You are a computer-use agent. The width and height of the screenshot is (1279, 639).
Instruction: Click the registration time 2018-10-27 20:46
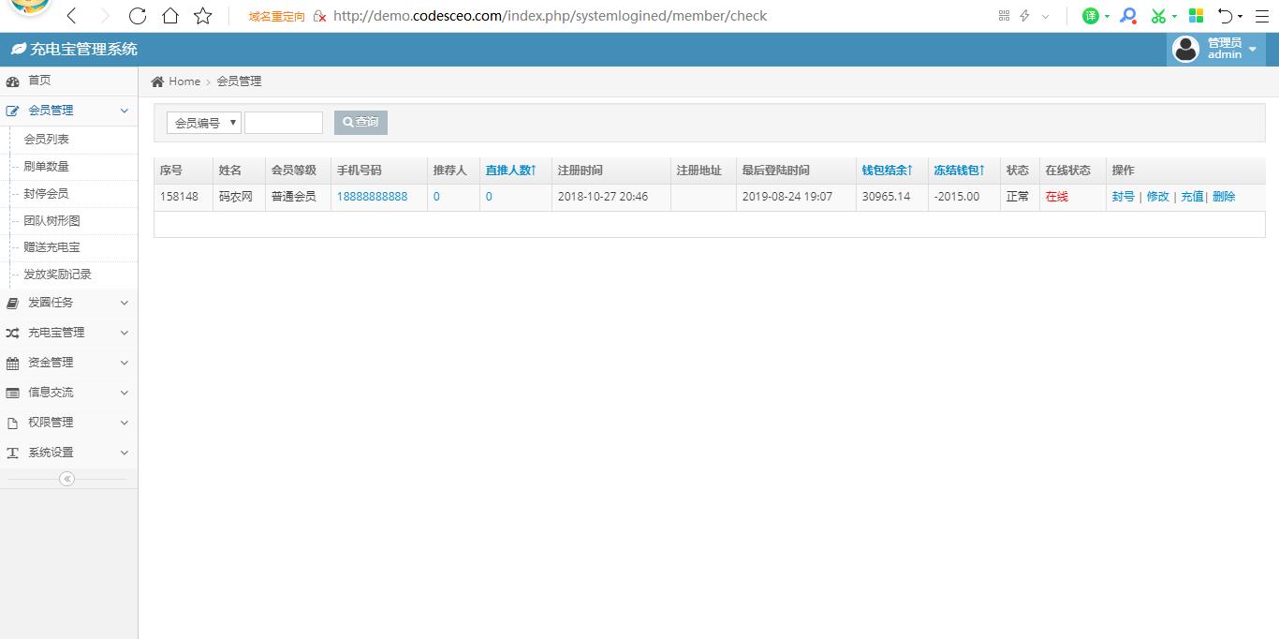pos(603,197)
